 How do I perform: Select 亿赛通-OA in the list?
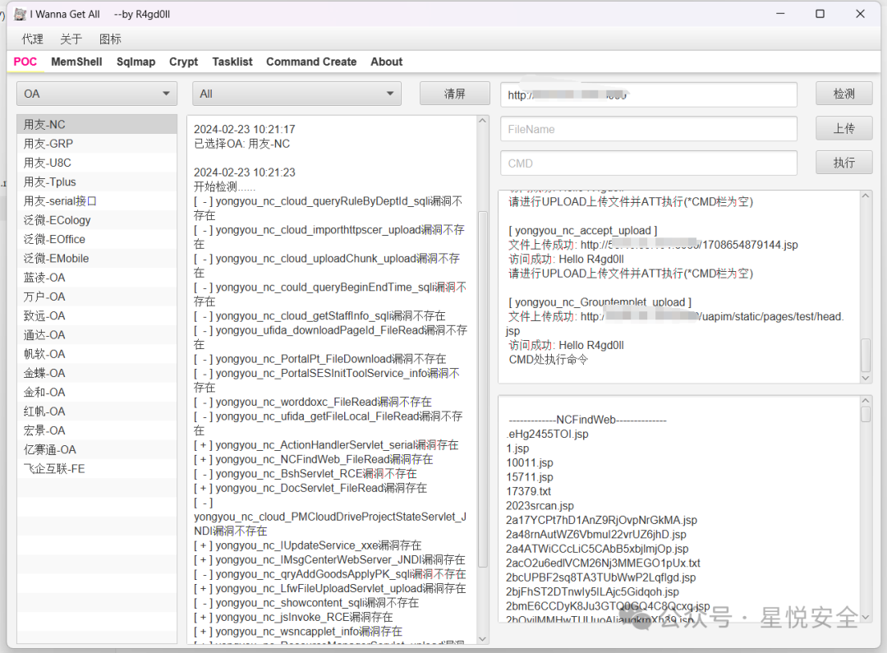(97, 450)
